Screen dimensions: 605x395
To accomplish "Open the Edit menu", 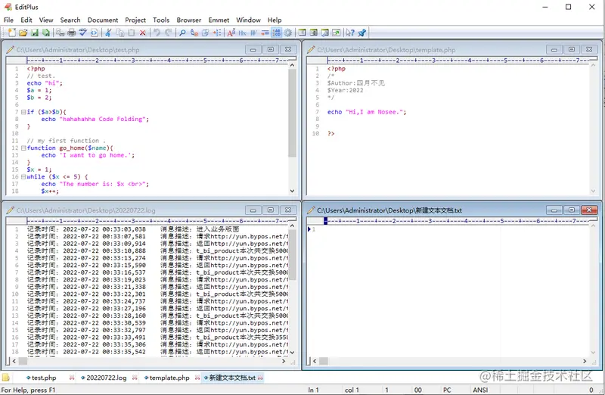I will coord(26,20).
